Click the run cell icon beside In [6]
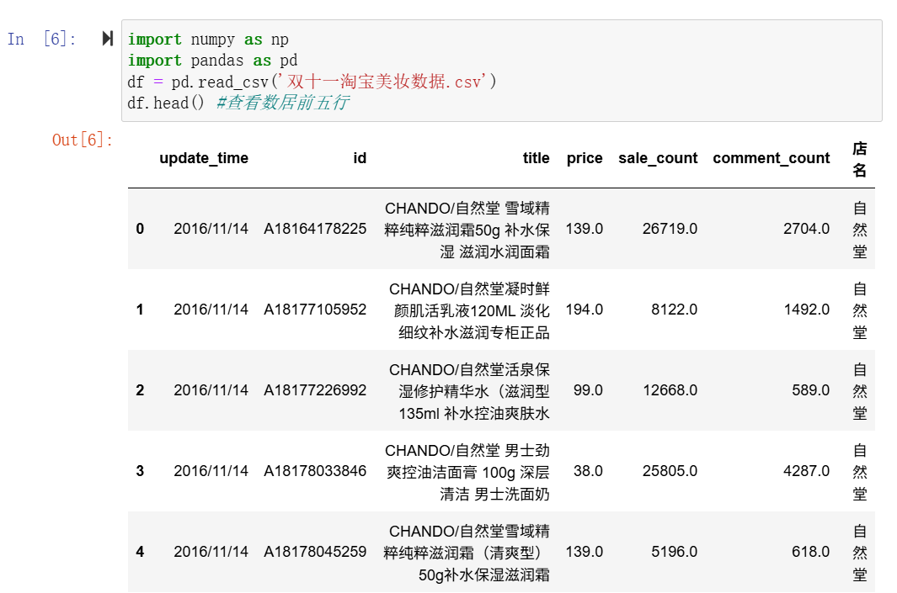 click(107, 39)
